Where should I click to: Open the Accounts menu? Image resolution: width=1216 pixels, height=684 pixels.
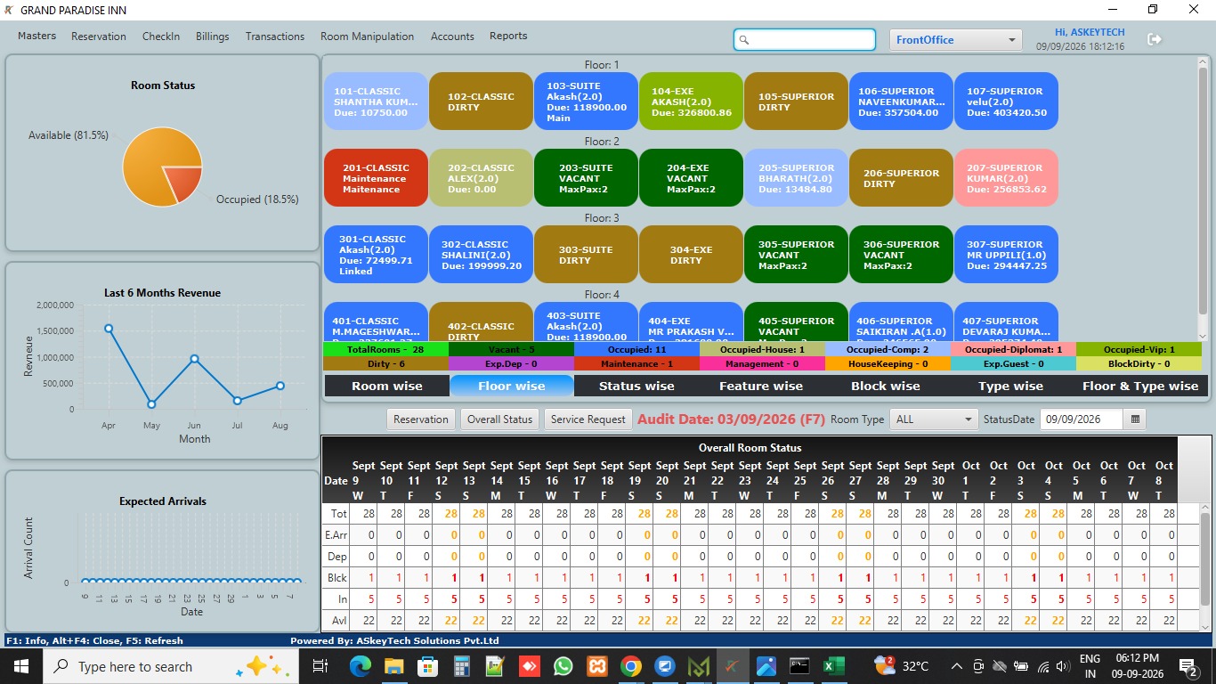(452, 37)
